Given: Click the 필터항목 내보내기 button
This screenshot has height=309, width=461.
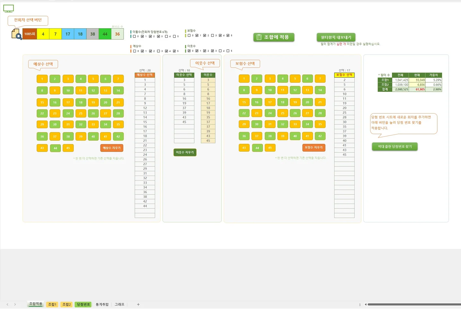Looking at the screenshot, I should [336, 38].
